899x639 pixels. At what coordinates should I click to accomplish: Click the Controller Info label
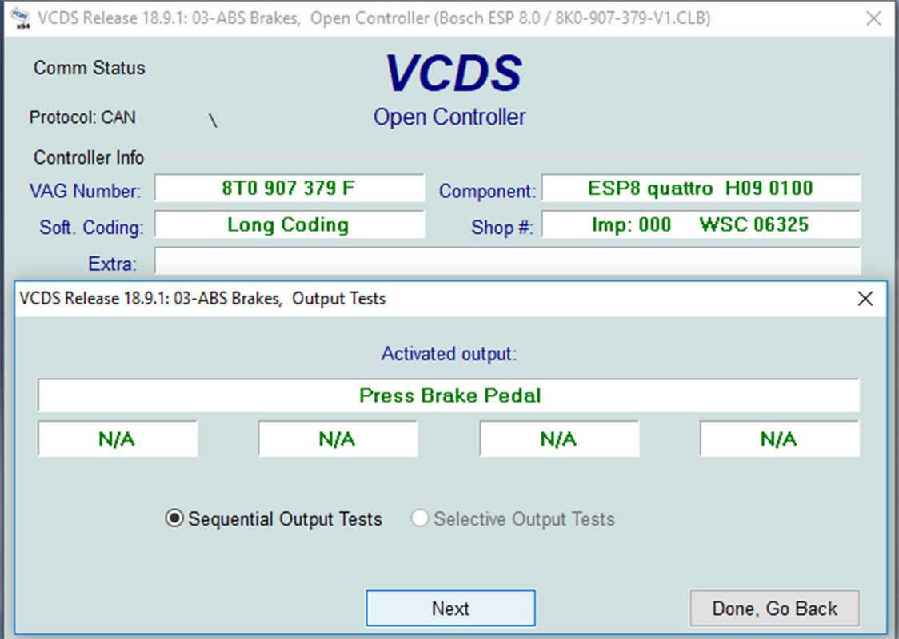point(89,157)
